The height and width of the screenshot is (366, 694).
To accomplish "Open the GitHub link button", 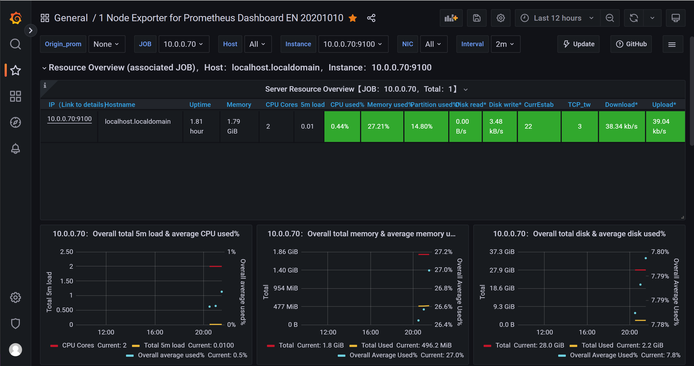I will [x=631, y=44].
